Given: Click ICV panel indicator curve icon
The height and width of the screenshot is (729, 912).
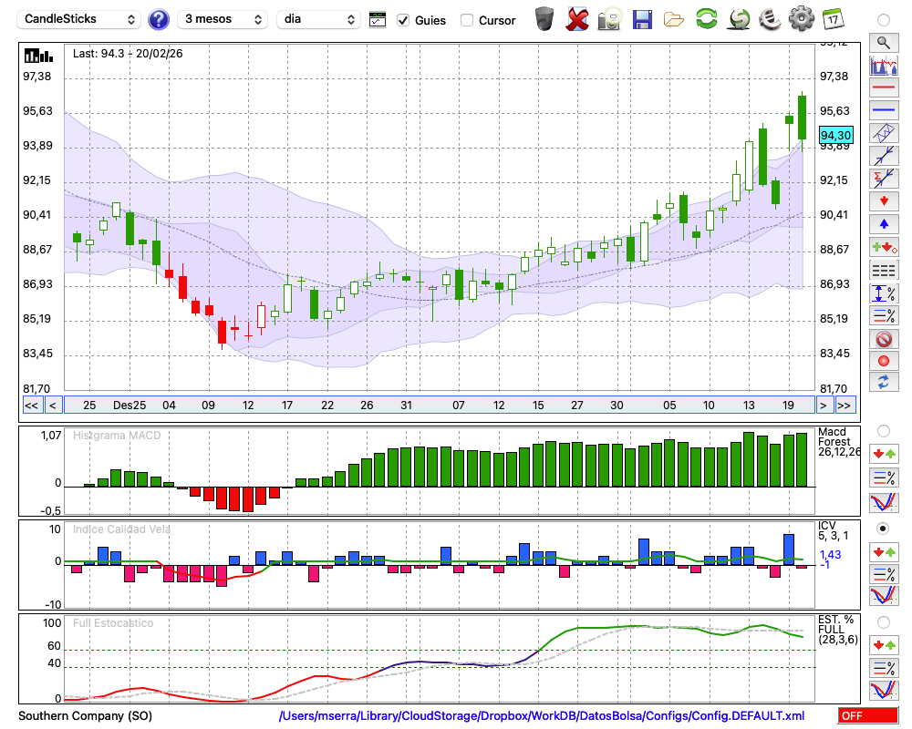Looking at the screenshot, I should (x=884, y=596).
